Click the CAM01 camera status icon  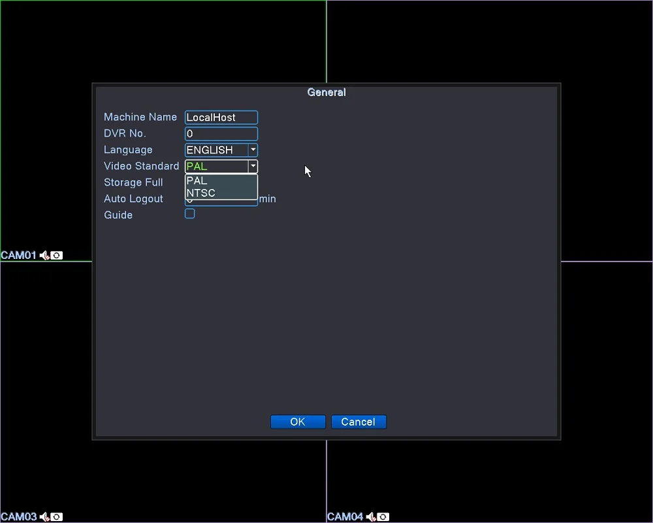(x=57, y=255)
